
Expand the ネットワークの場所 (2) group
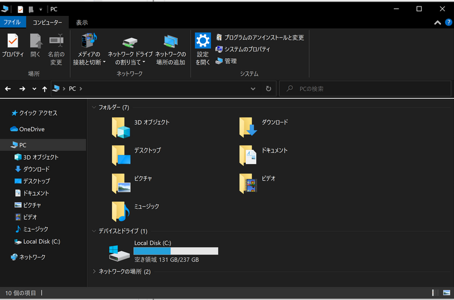94,271
